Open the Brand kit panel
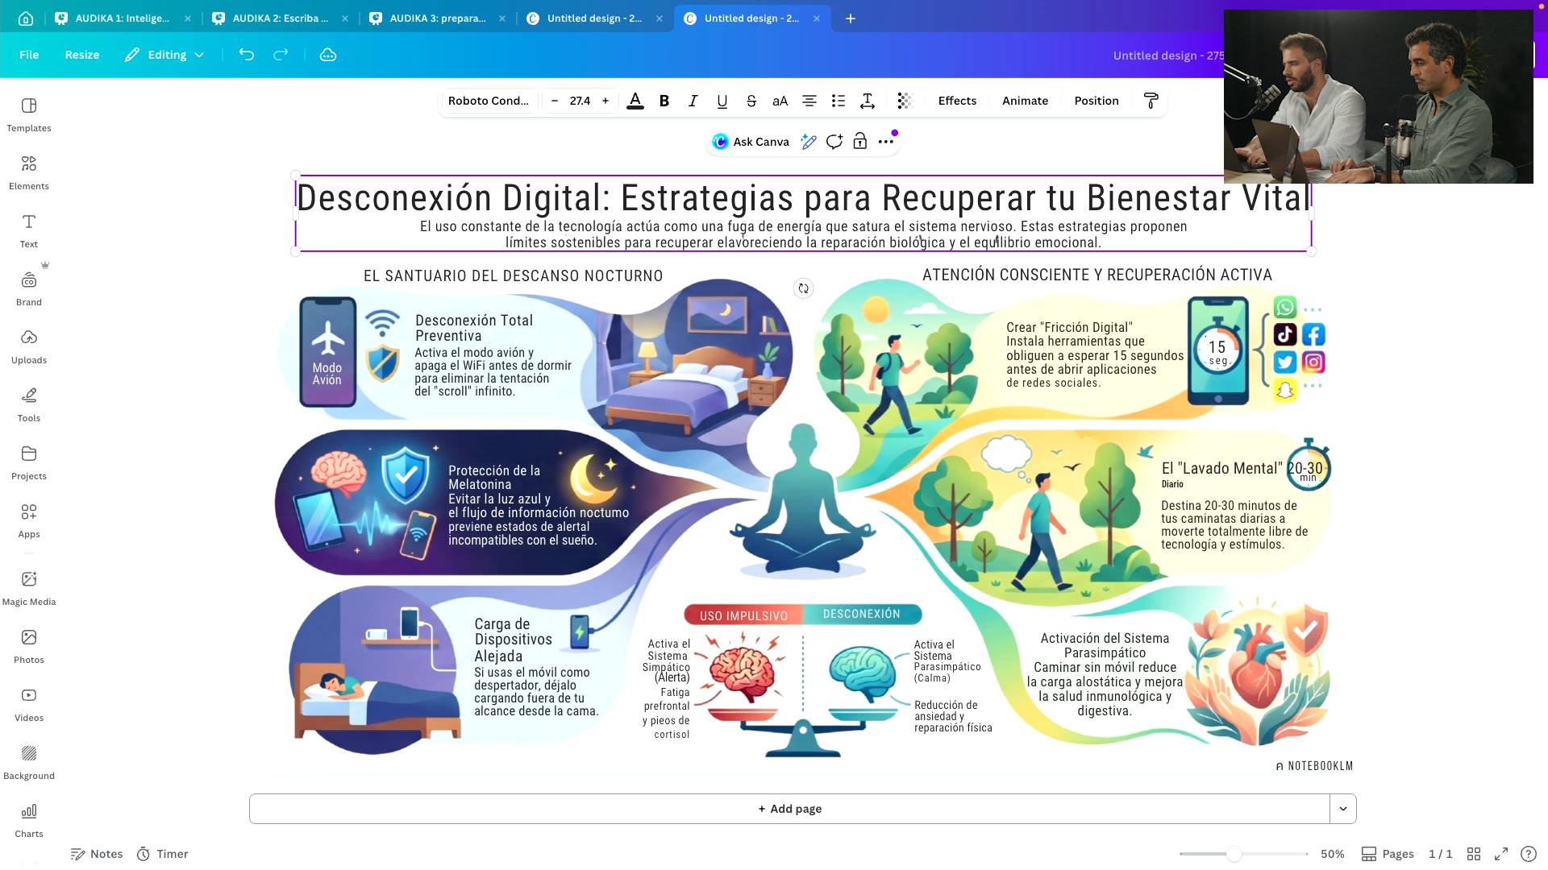 29,289
